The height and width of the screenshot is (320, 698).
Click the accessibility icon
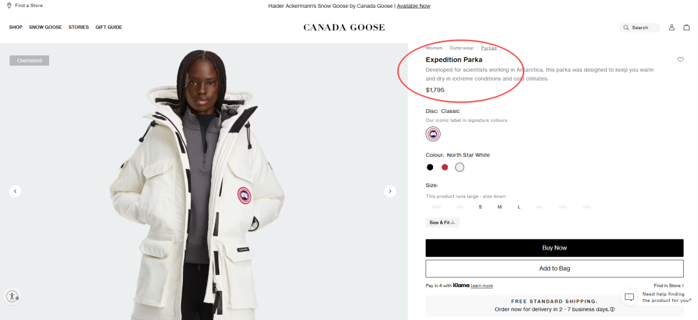tap(12, 297)
